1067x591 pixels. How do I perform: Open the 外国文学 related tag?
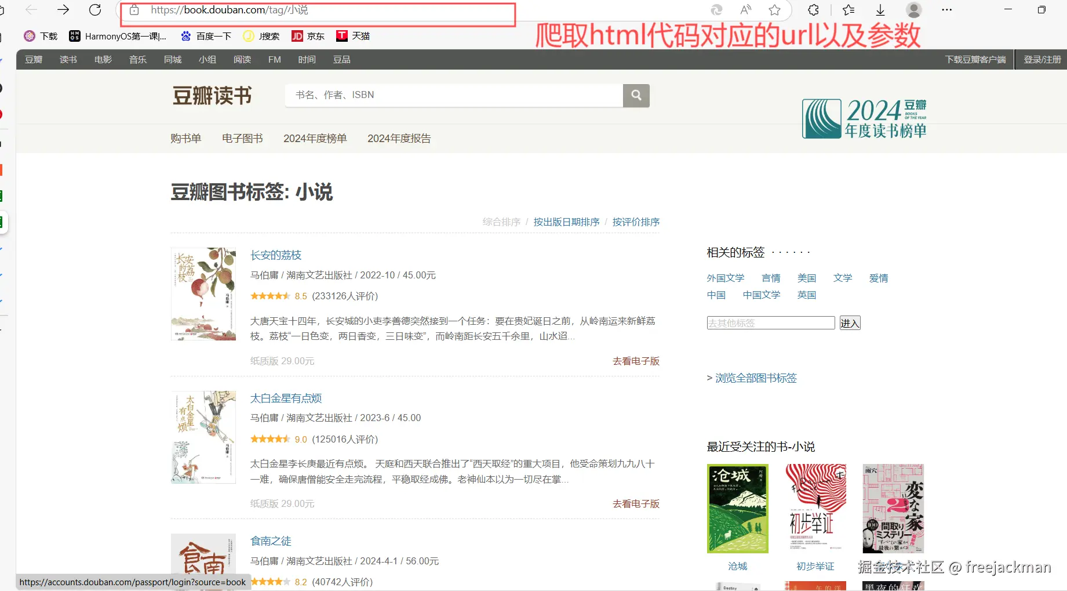[726, 278]
